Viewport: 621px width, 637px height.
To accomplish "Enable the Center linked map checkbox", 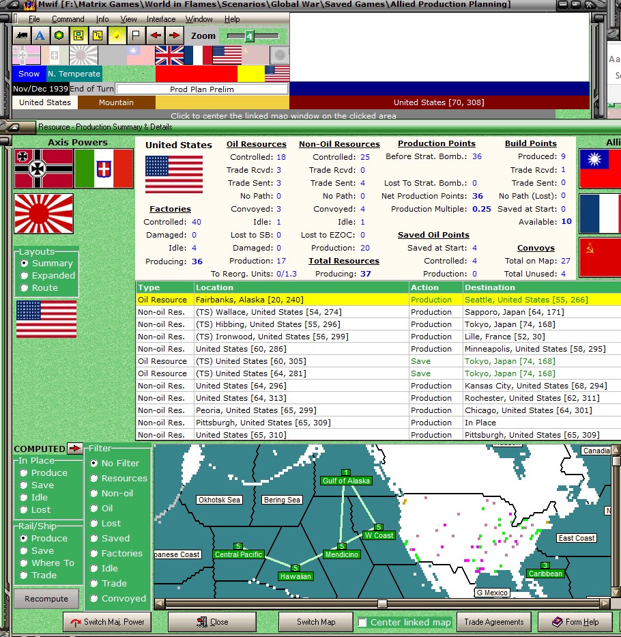I will pyautogui.click(x=362, y=623).
